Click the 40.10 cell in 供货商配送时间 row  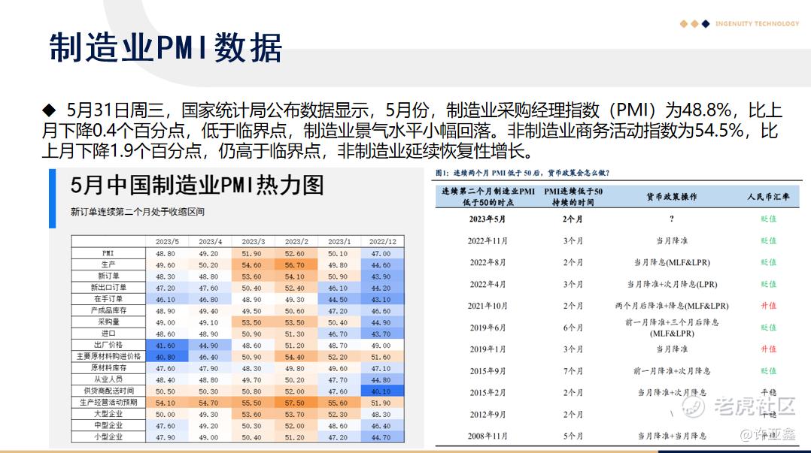(383, 391)
